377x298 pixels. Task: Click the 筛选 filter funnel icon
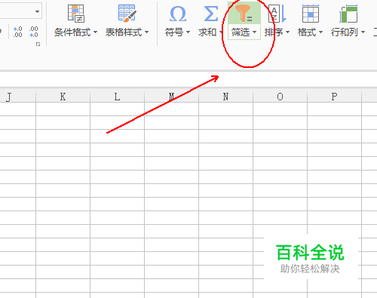click(x=244, y=14)
